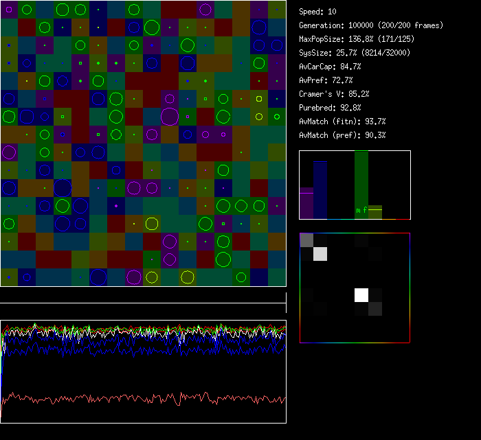Click the "Cramer's V: 85.2%" statistic

click(334, 94)
